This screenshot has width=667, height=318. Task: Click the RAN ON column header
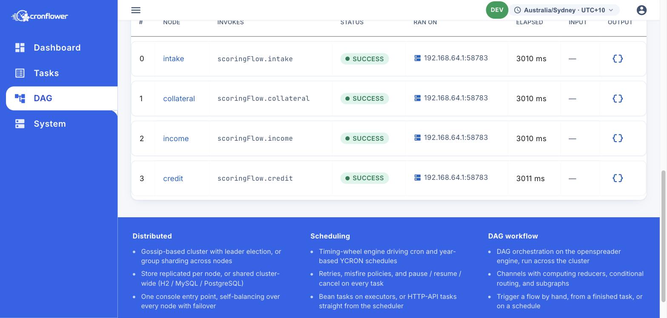click(x=425, y=22)
